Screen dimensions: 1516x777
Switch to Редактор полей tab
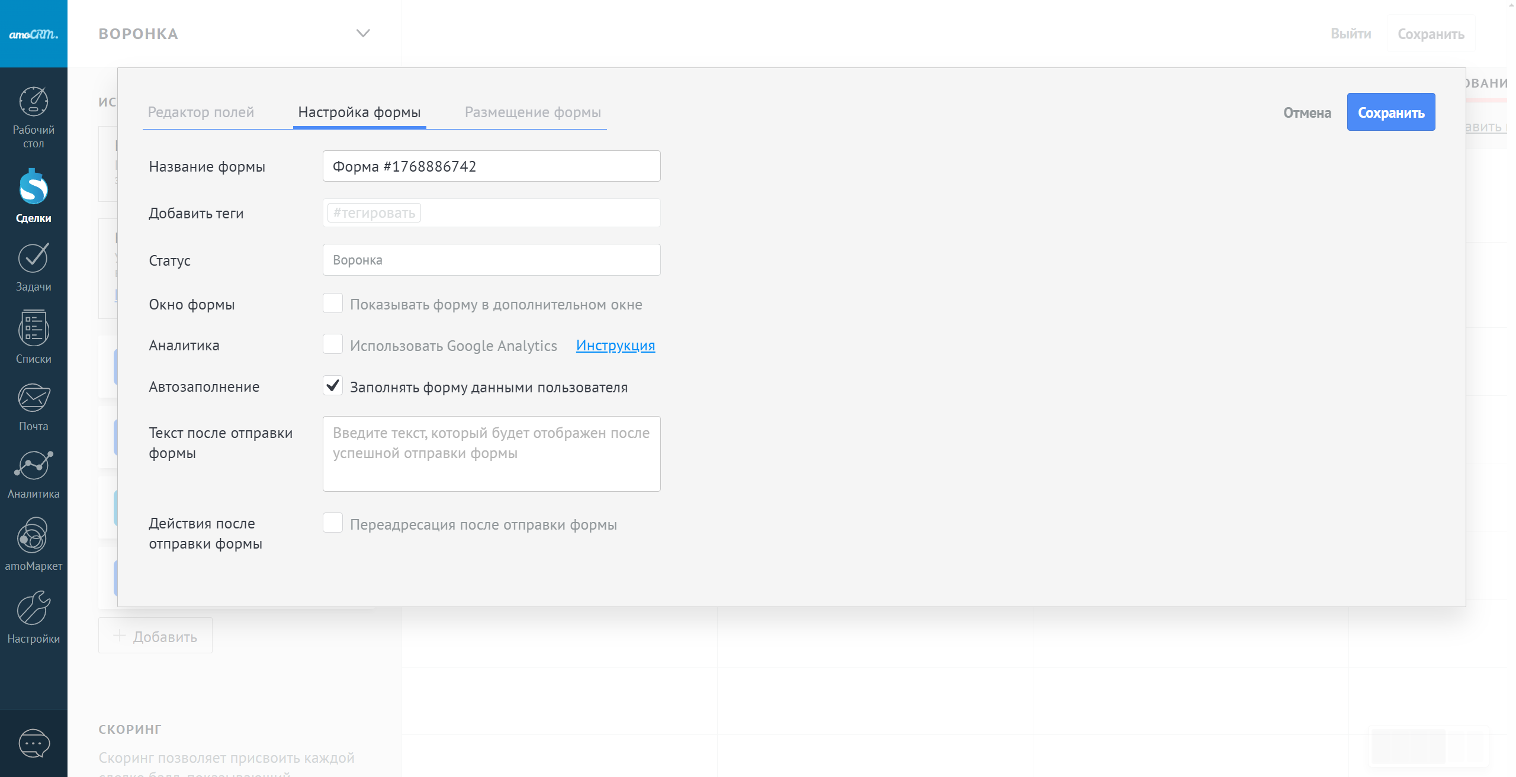[x=201, y=112]
